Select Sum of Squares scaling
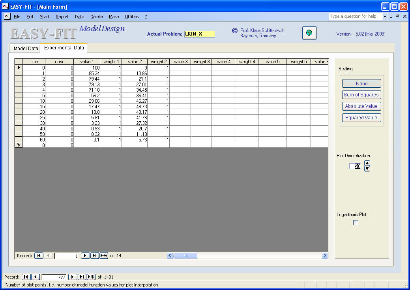Viewport: 410px width, 290px height. [361, 95]
